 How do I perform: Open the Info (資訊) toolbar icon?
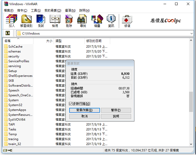pyautogui.click(x=111, y=19)
